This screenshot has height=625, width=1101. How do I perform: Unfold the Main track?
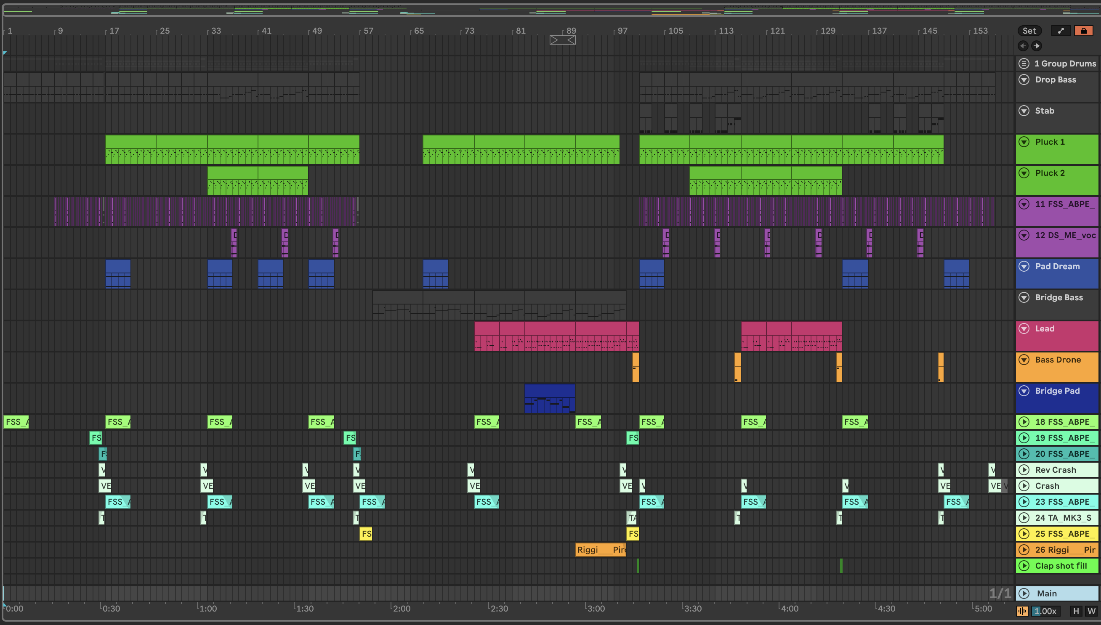pyautogui.click(x=1024, y=593)
